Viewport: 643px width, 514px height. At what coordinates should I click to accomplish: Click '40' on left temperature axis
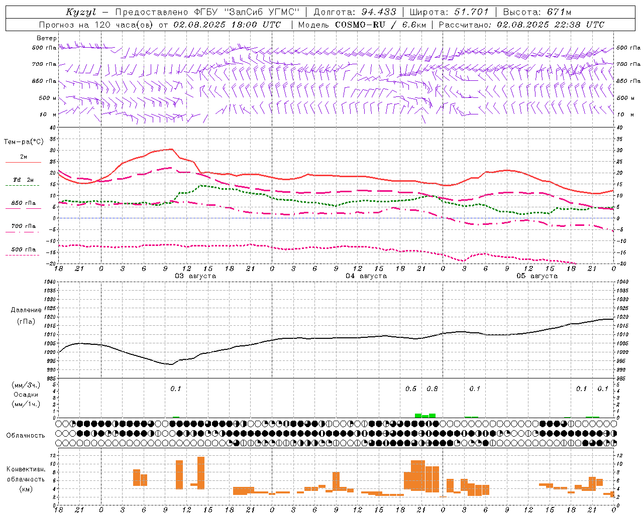(52, 127)
